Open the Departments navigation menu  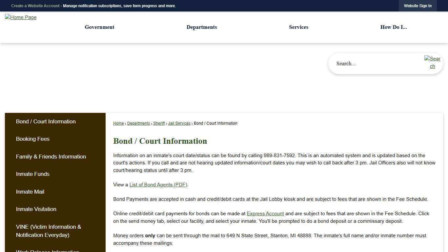pos(202,27)
